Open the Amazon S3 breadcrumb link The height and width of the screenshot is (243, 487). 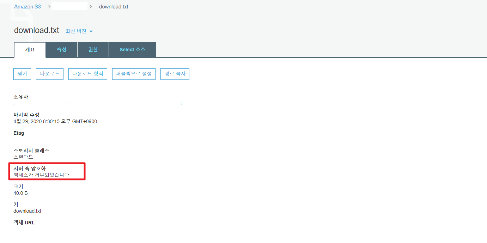[x=28, y=7]
